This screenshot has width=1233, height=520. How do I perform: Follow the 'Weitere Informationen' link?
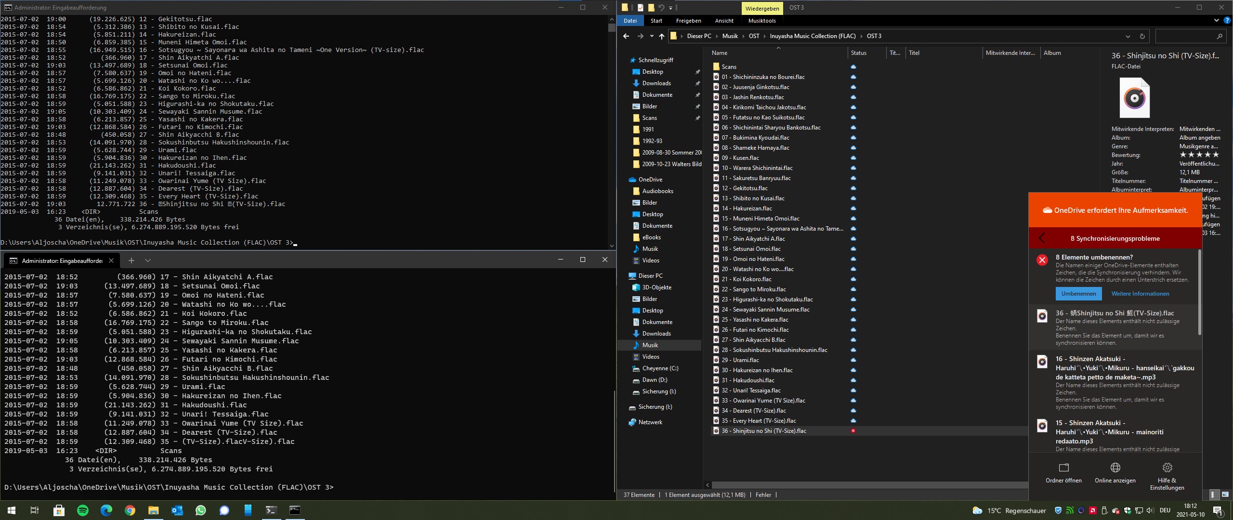(x=1140, y=294)
